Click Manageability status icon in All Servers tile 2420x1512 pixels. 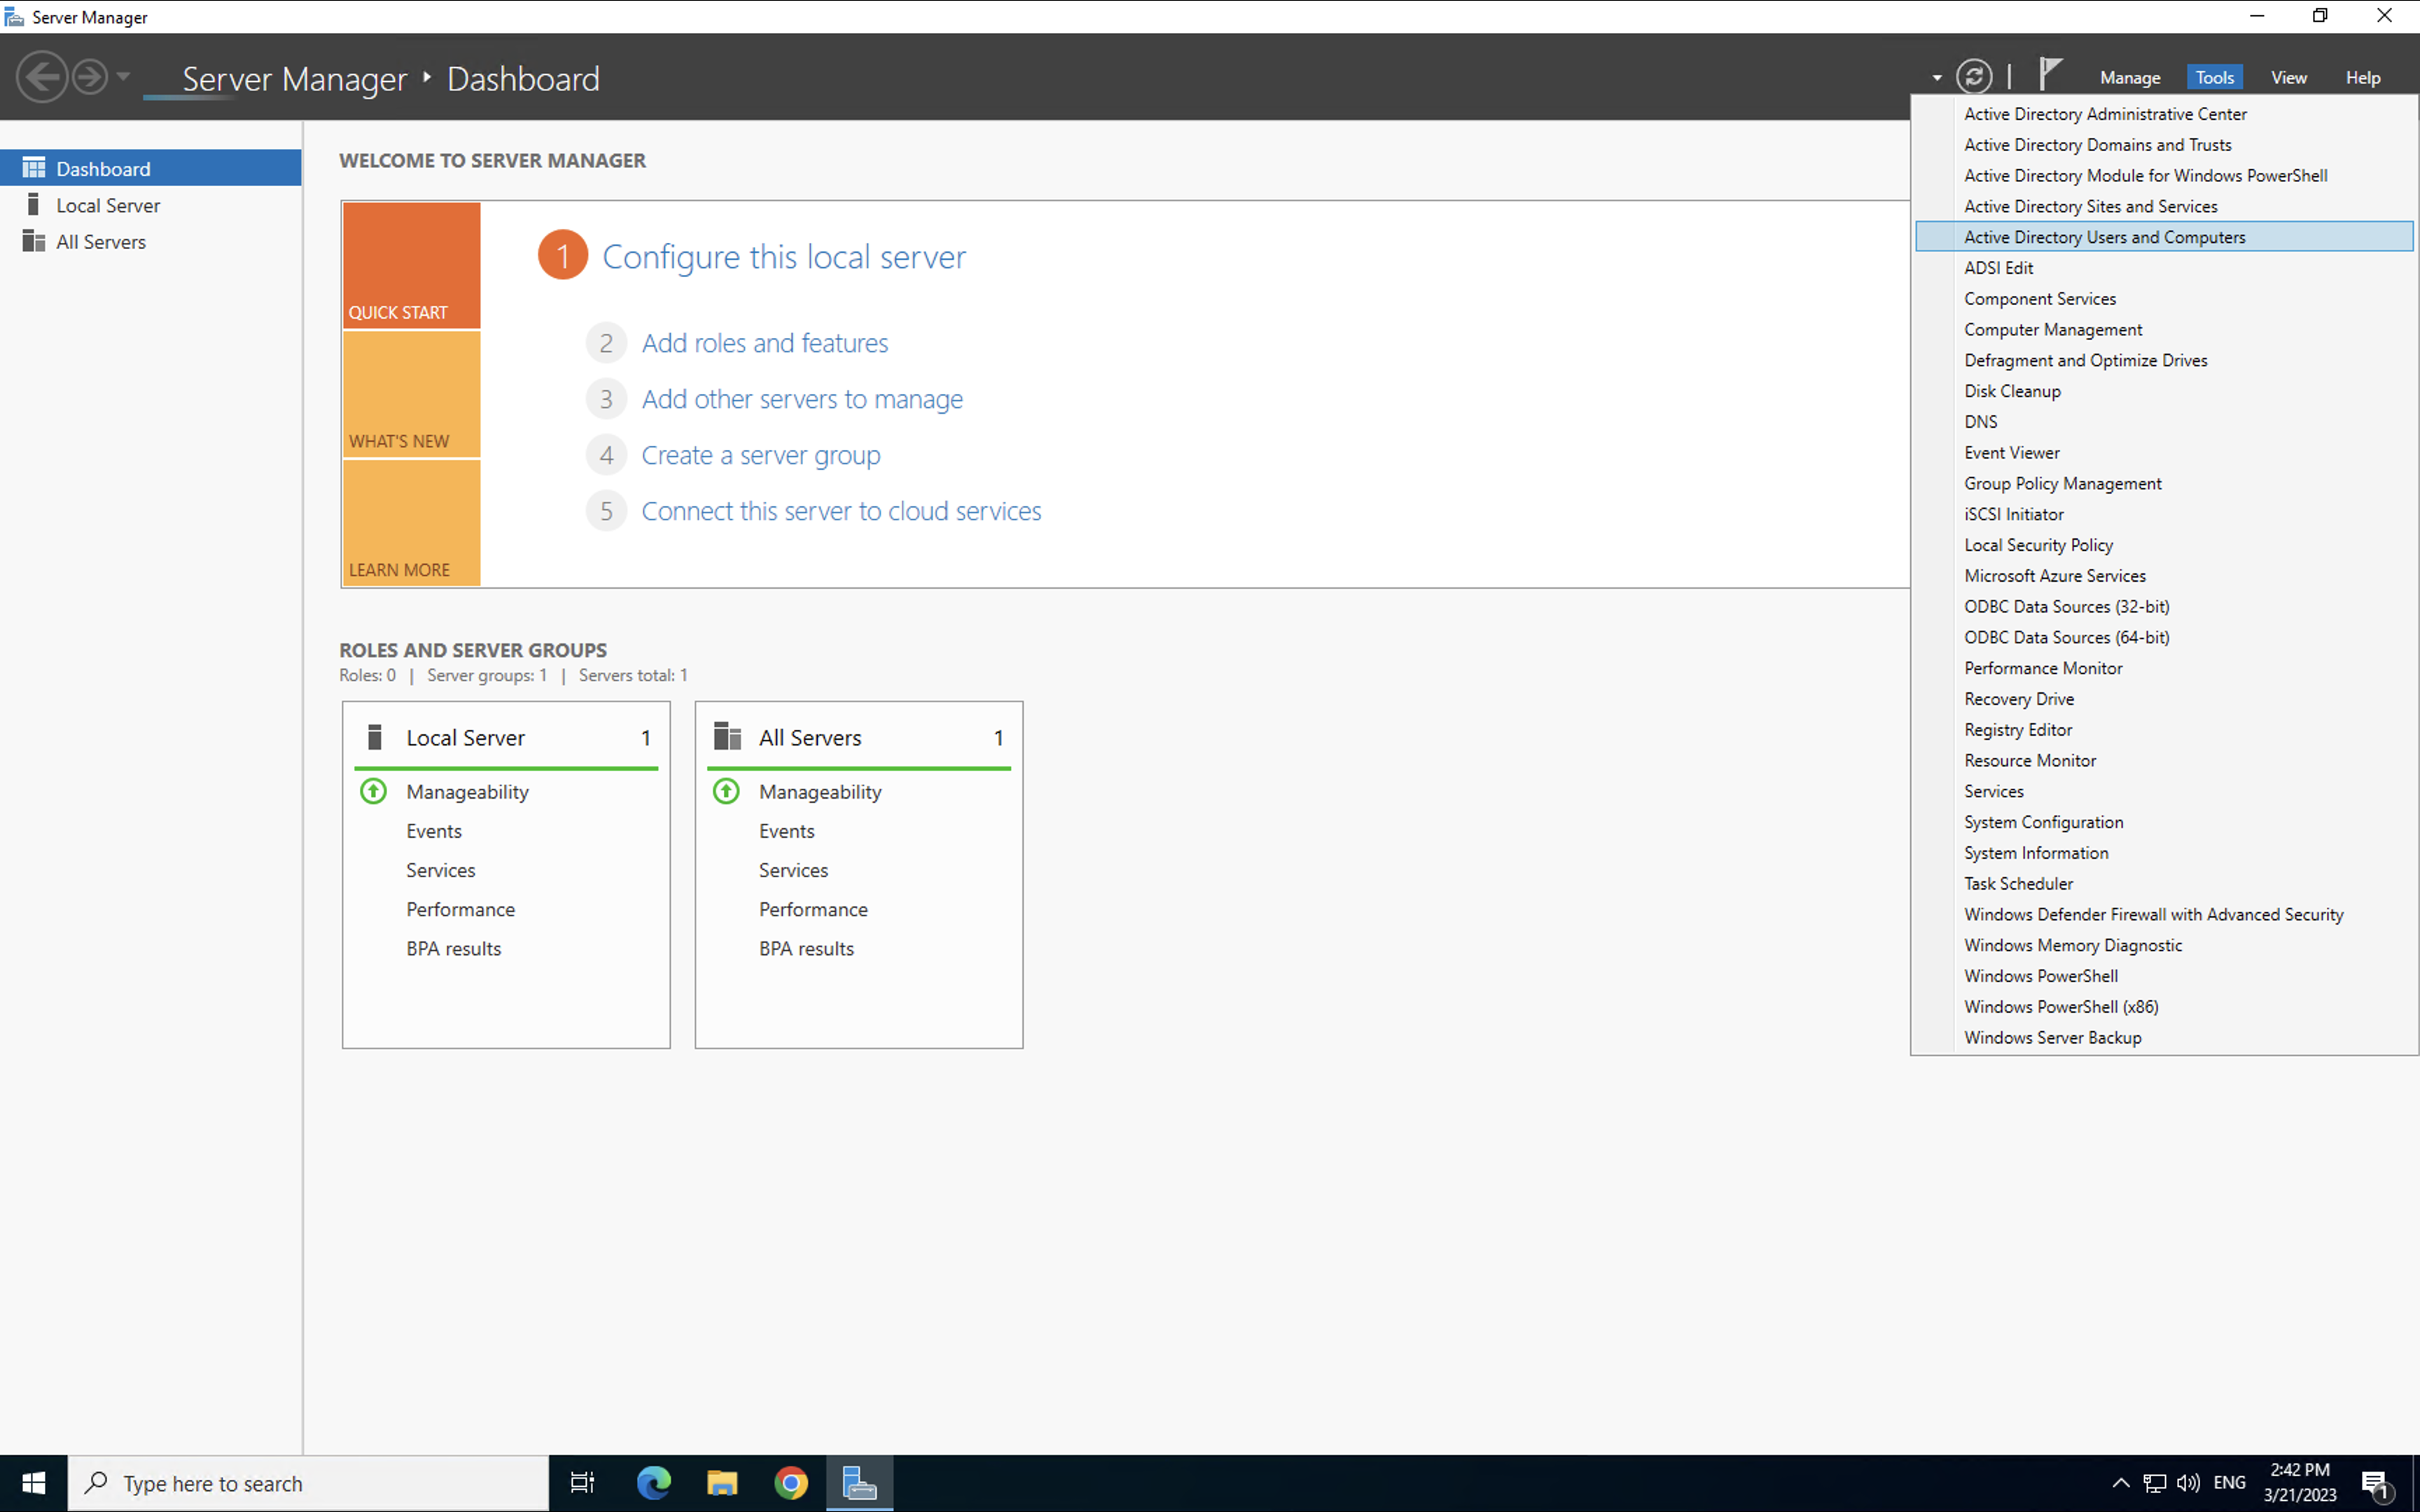[726, 791]
